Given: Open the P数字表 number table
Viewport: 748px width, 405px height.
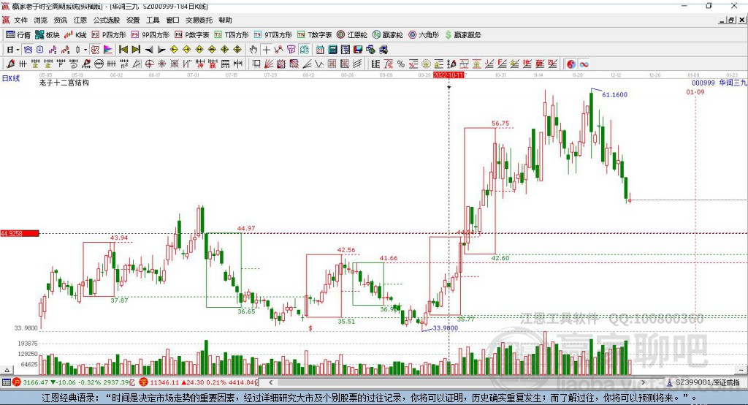Looking at the screenshot, I should 192,35.
